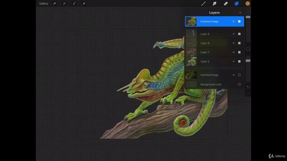
Task: Click the brush size slider handle
Action: (248, 17)
